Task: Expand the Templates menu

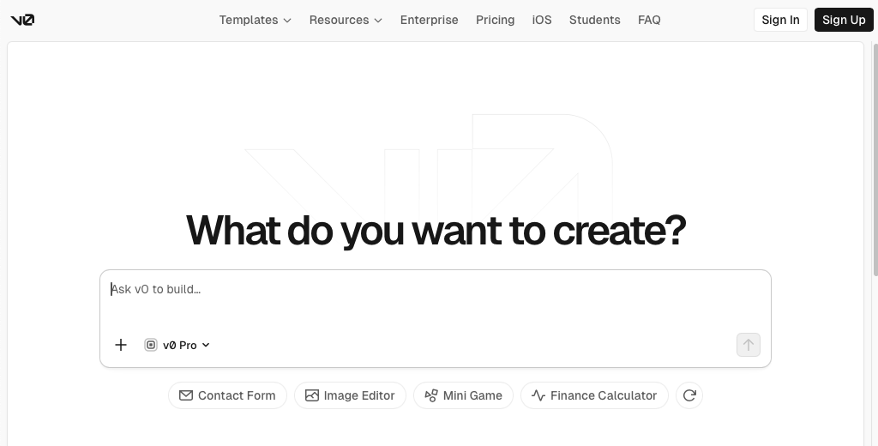Action: [x=255, y=20]
